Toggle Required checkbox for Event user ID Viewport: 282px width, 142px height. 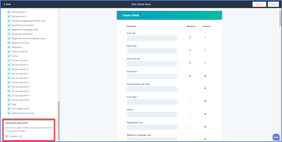[190, 63]
